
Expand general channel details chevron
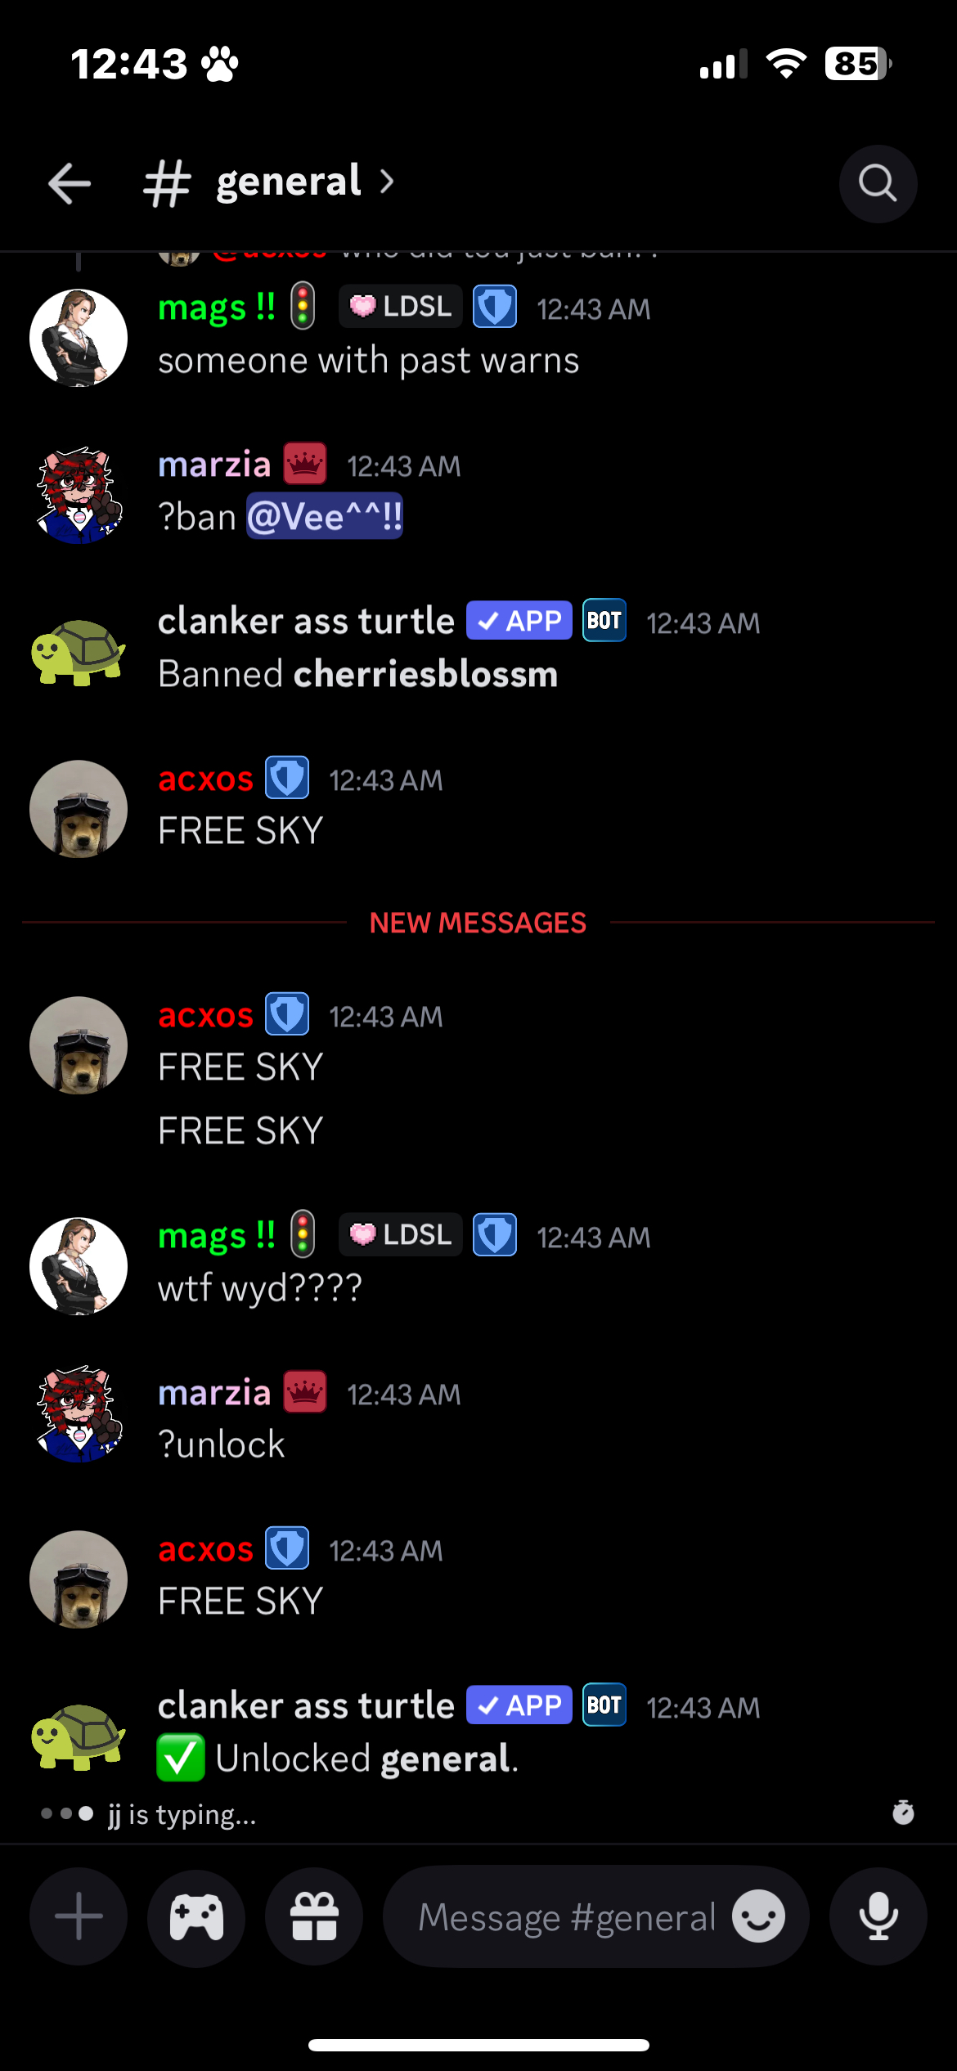[387, 182]
